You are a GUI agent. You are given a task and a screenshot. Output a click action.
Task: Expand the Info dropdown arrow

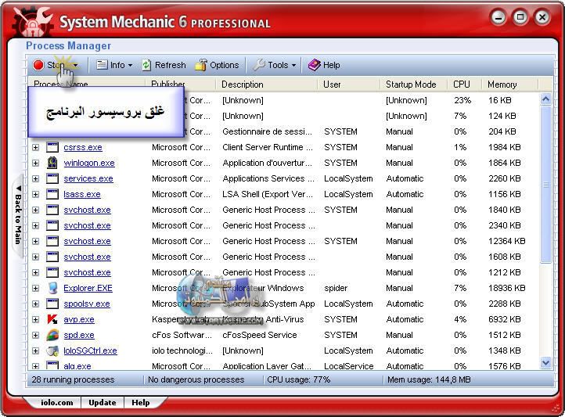click(x=130, y=66)
